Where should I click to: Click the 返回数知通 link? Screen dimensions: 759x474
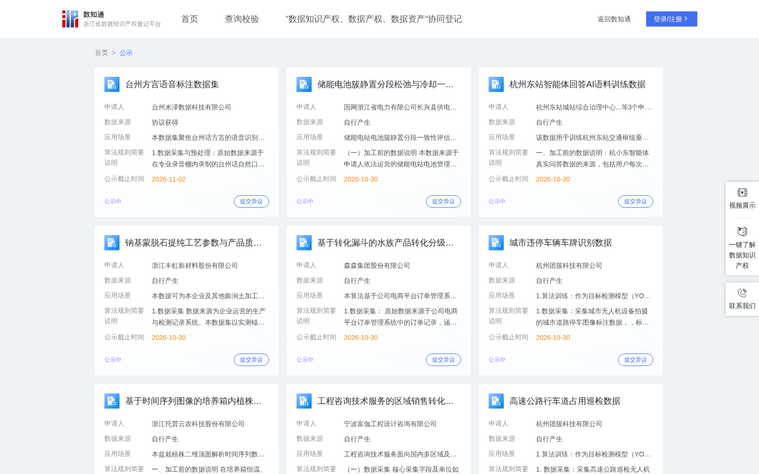pos(614,19)
